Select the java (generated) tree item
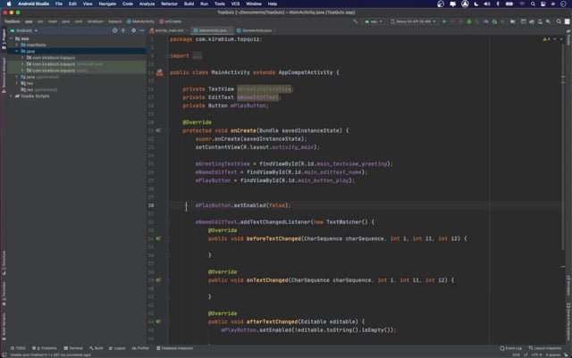The width and height of the screenshot is (572, 358). pyautogui.click(x=42, y=77)
